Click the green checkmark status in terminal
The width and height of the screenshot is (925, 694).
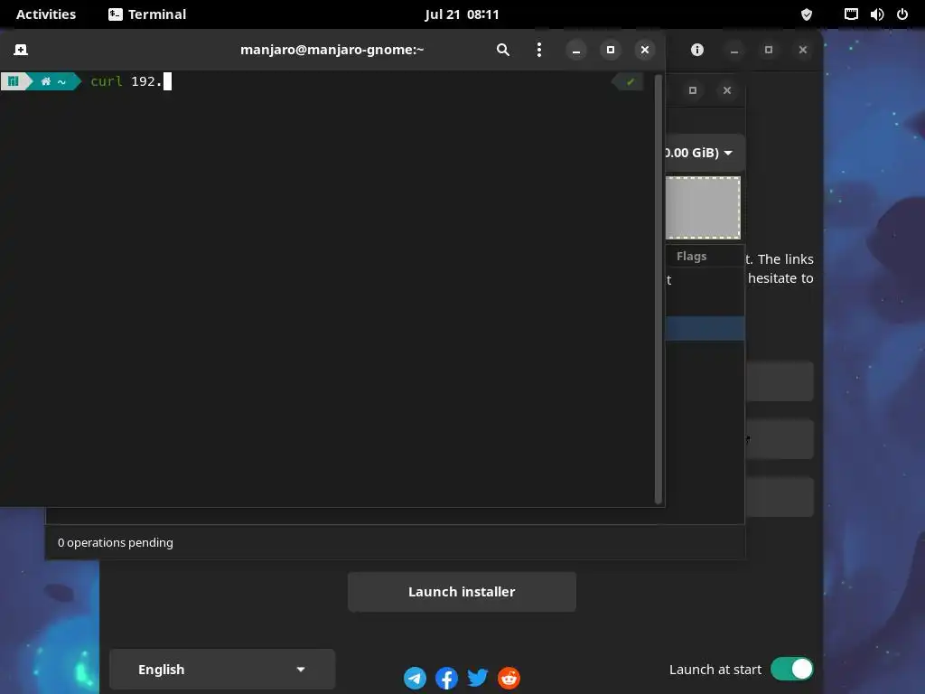coord(630,81)
